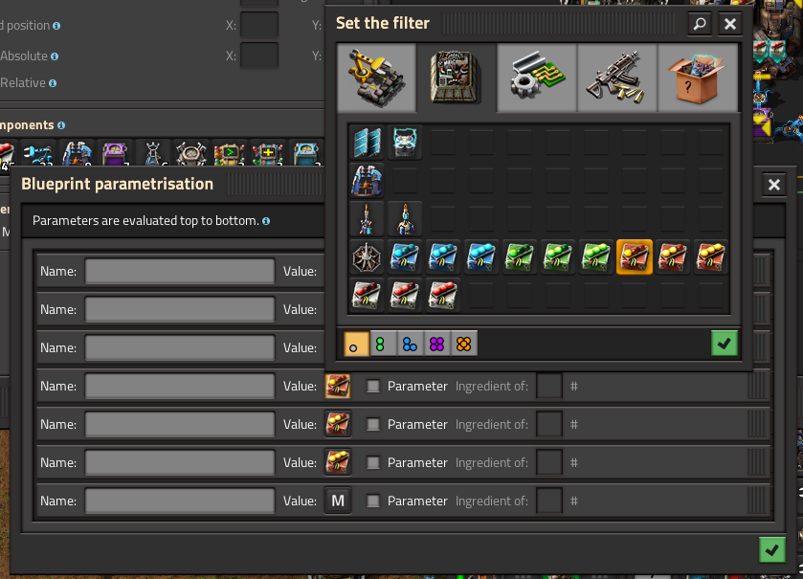Confirm Blueprint parametrisation with the green checkmark
The height and width of the screenshot is (579, 803).
[x=771, y=550]
